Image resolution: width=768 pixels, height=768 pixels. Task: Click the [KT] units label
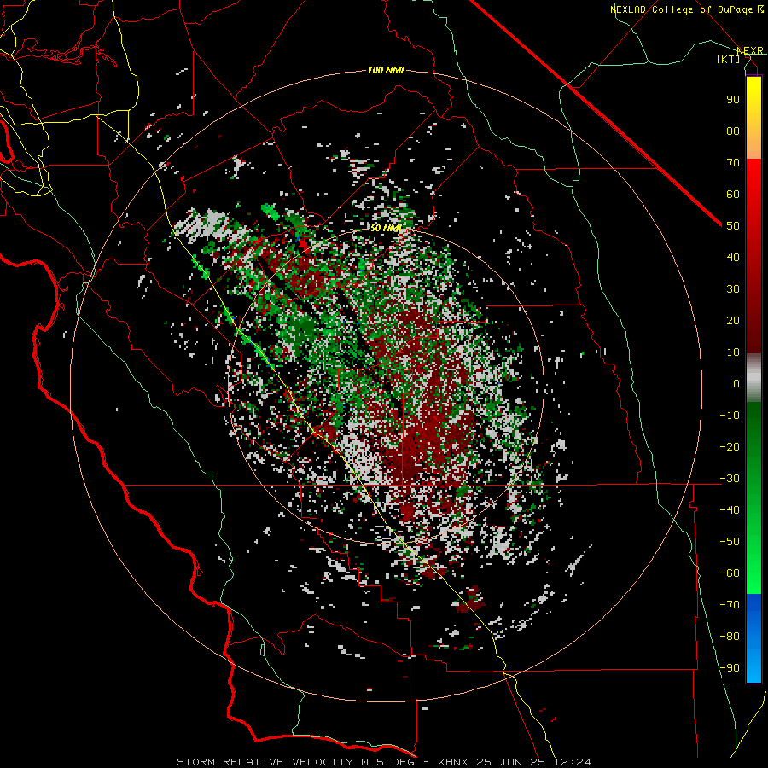tap(729, 59)
